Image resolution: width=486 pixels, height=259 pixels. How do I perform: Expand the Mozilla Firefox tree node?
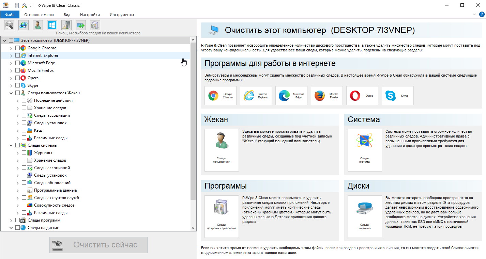[x=11, y=70]
